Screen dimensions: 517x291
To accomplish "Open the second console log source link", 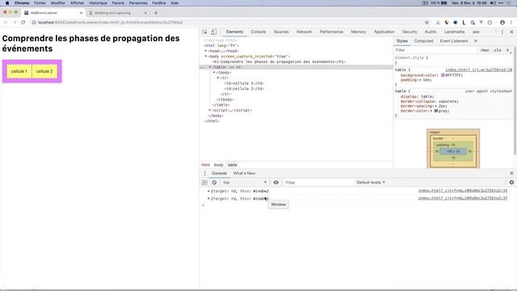I will pyautogui.click(x=463, y=198).
